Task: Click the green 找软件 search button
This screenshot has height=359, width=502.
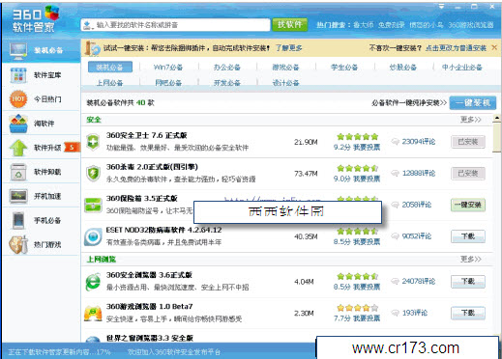Action: pyautogui.click(x=289, y=24)
